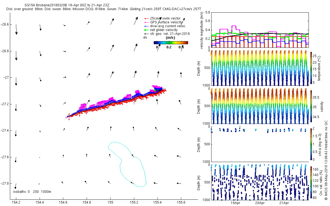Image resolution: width=330 pixels, height=206 pixels.
Task: Click the salinity colorbar
Action: point(311,106)
